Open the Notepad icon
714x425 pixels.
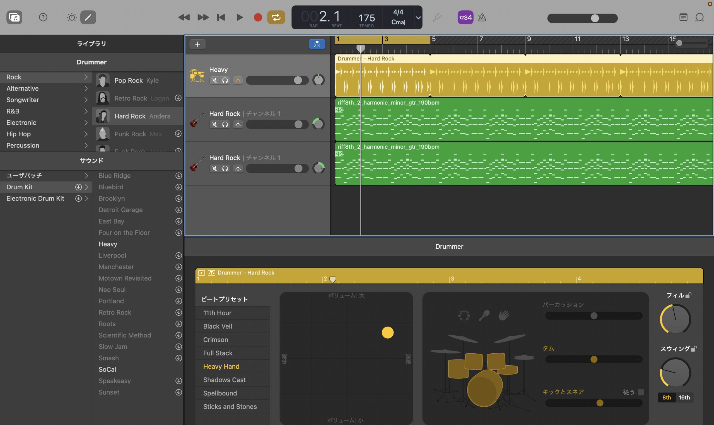tap(683, 18)
